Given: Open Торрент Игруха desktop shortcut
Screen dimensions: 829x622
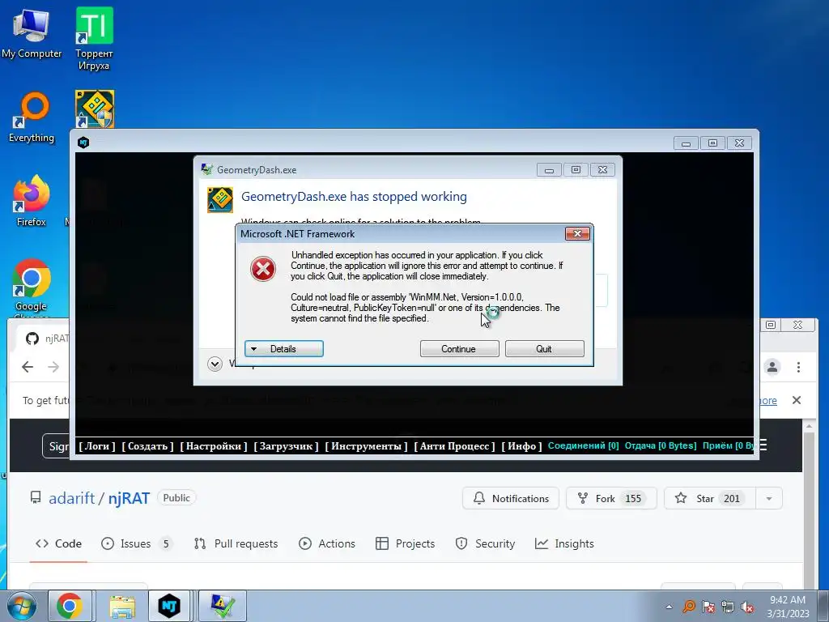Looking at the screenshot, I should tap(94, 38).
